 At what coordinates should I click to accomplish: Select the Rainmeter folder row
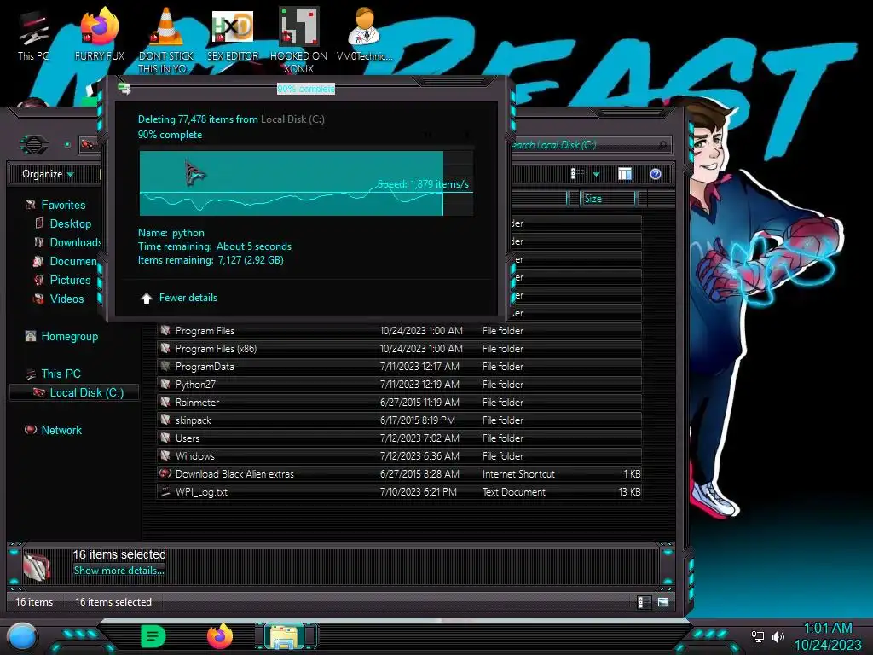399,403
